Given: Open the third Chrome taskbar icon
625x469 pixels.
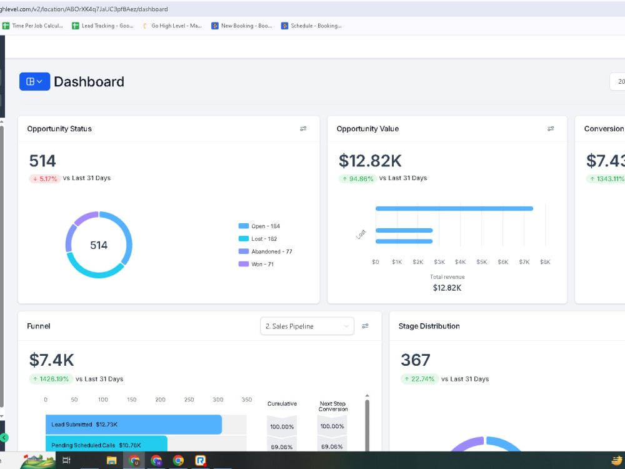Looking at the screenshot, I should [178, 461].
